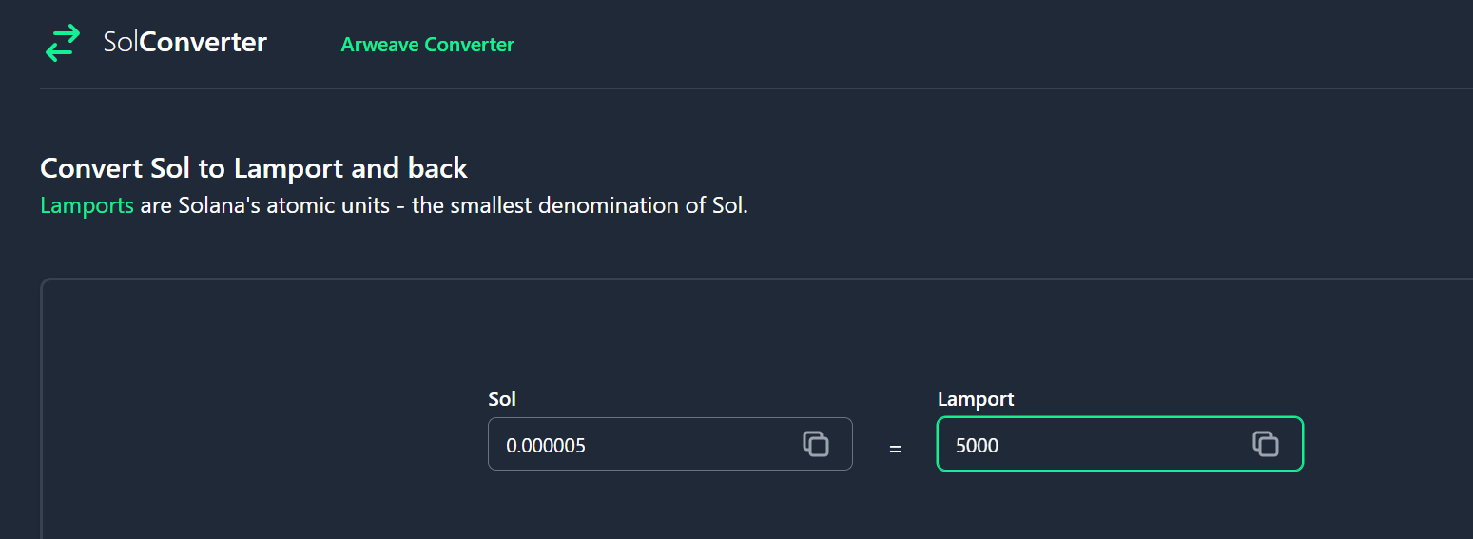
Task: Click the Sol field label
Action: [x=502, y=399]
